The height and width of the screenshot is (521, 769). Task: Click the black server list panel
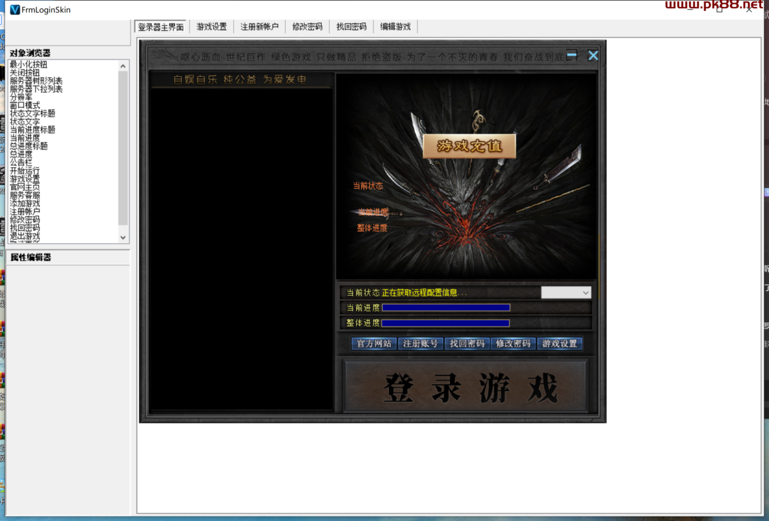240,250
